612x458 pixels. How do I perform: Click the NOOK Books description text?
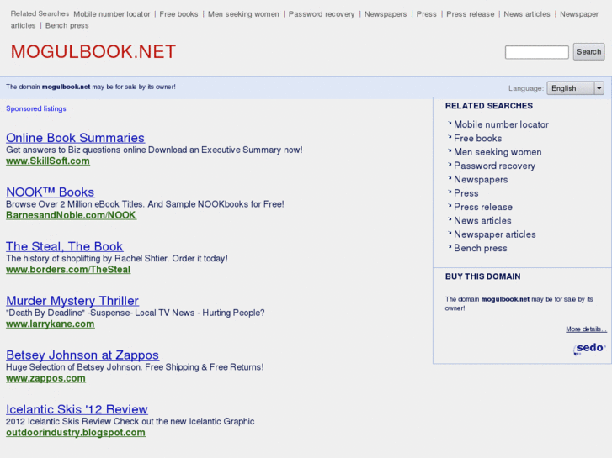[145, 204]
